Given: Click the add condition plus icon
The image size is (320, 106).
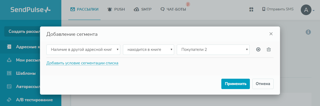Looking at the screenshot, I should pyautogui.click(x=258, y=50).
